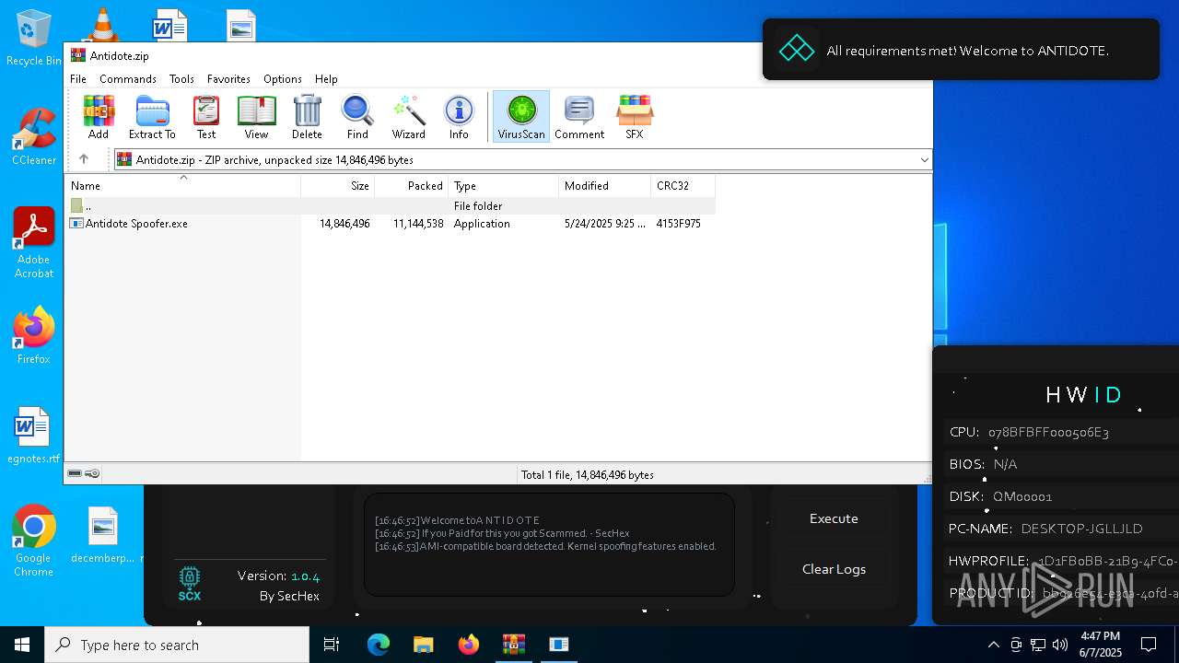Sort by the Modified column header

(x=605, y=186)
